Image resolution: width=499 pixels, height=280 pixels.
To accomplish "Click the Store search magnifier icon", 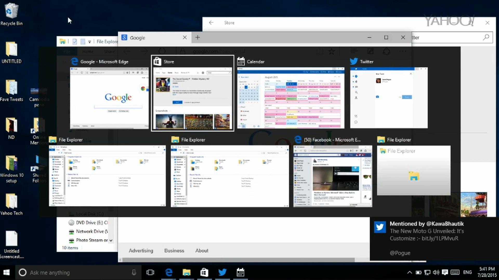I will (486, 37).
